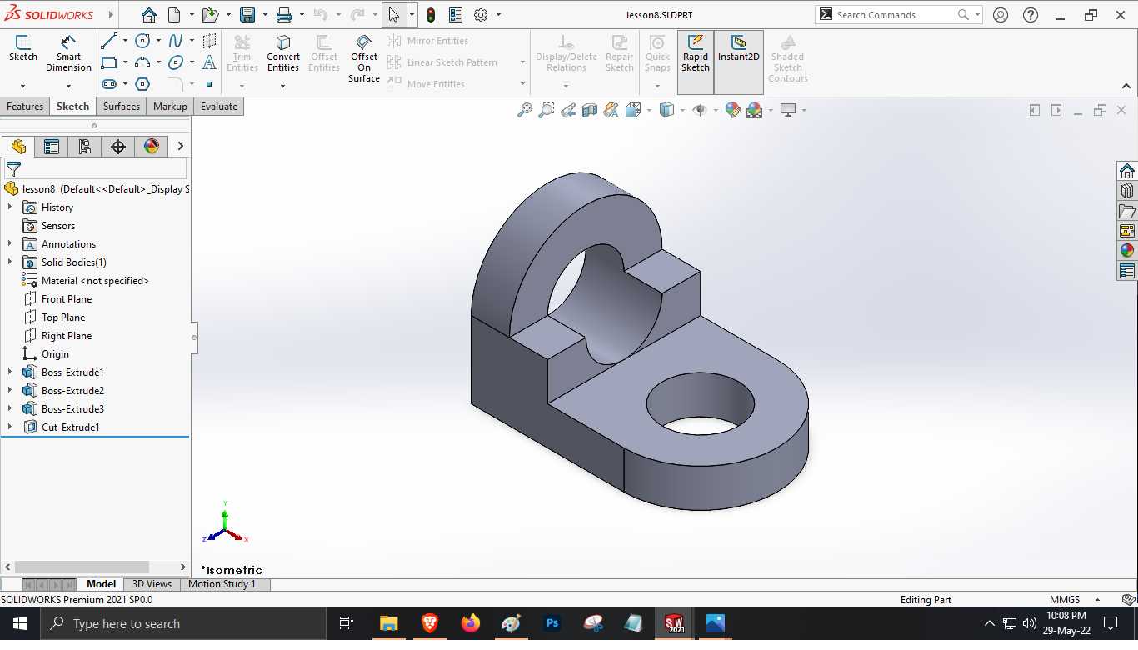Click Offset On Surface button
1138x650 pixels.
point(364,58)
